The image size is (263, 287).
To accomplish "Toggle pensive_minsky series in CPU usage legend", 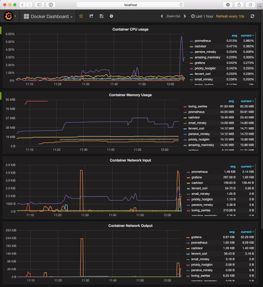I will pos(205,52).
